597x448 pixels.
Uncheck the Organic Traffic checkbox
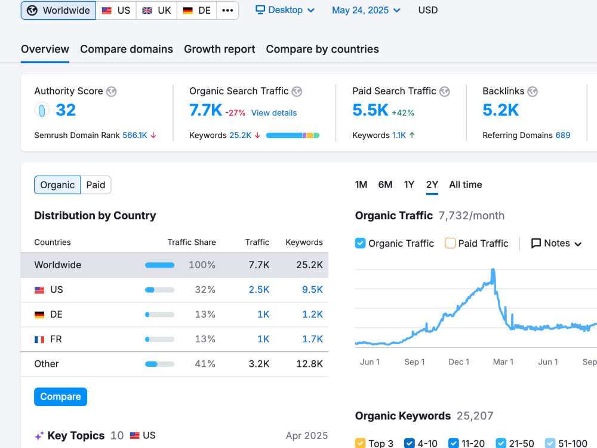pos(360,243)
